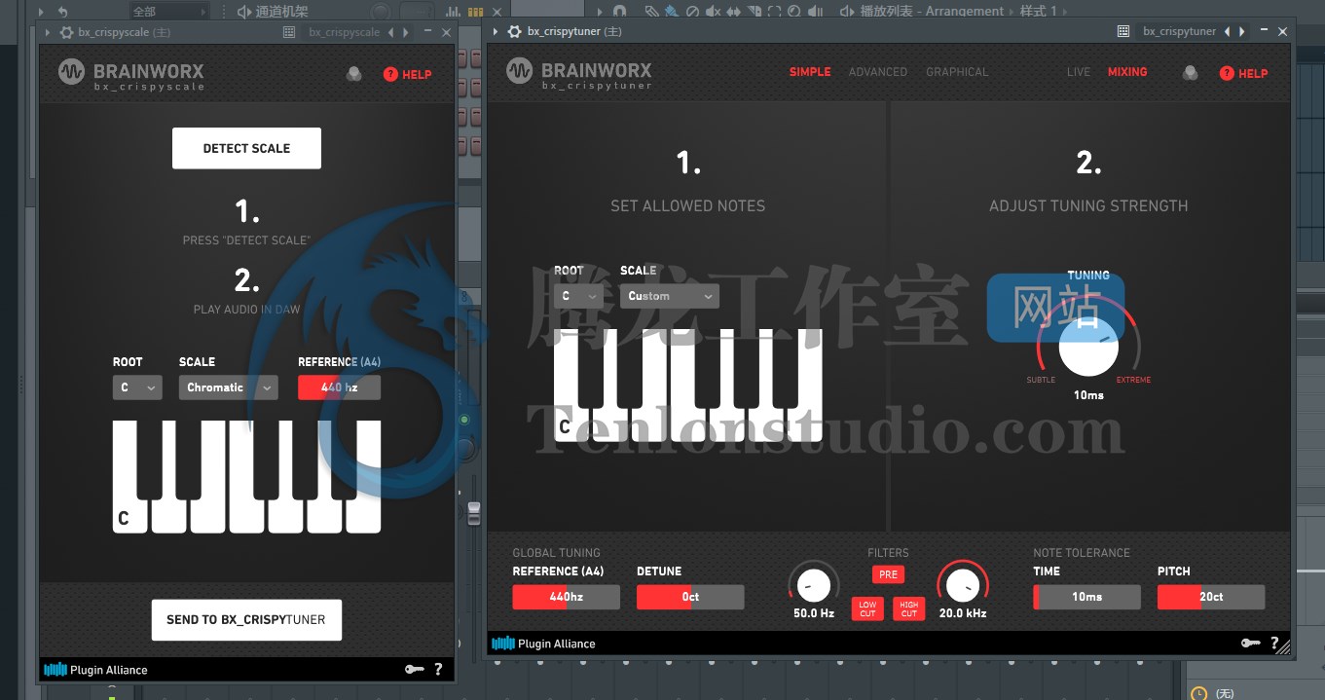Click Plugin Alliance logo in bx_crispytuner

pos(543,644)
